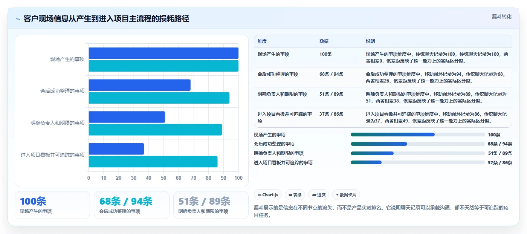Click the 漏斗转化 badge
Screen dimensions: 527x234
(502, 17)
